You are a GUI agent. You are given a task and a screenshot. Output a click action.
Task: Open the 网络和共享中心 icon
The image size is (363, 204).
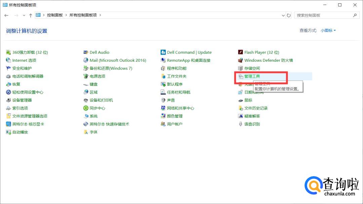[x=163, y=108]
